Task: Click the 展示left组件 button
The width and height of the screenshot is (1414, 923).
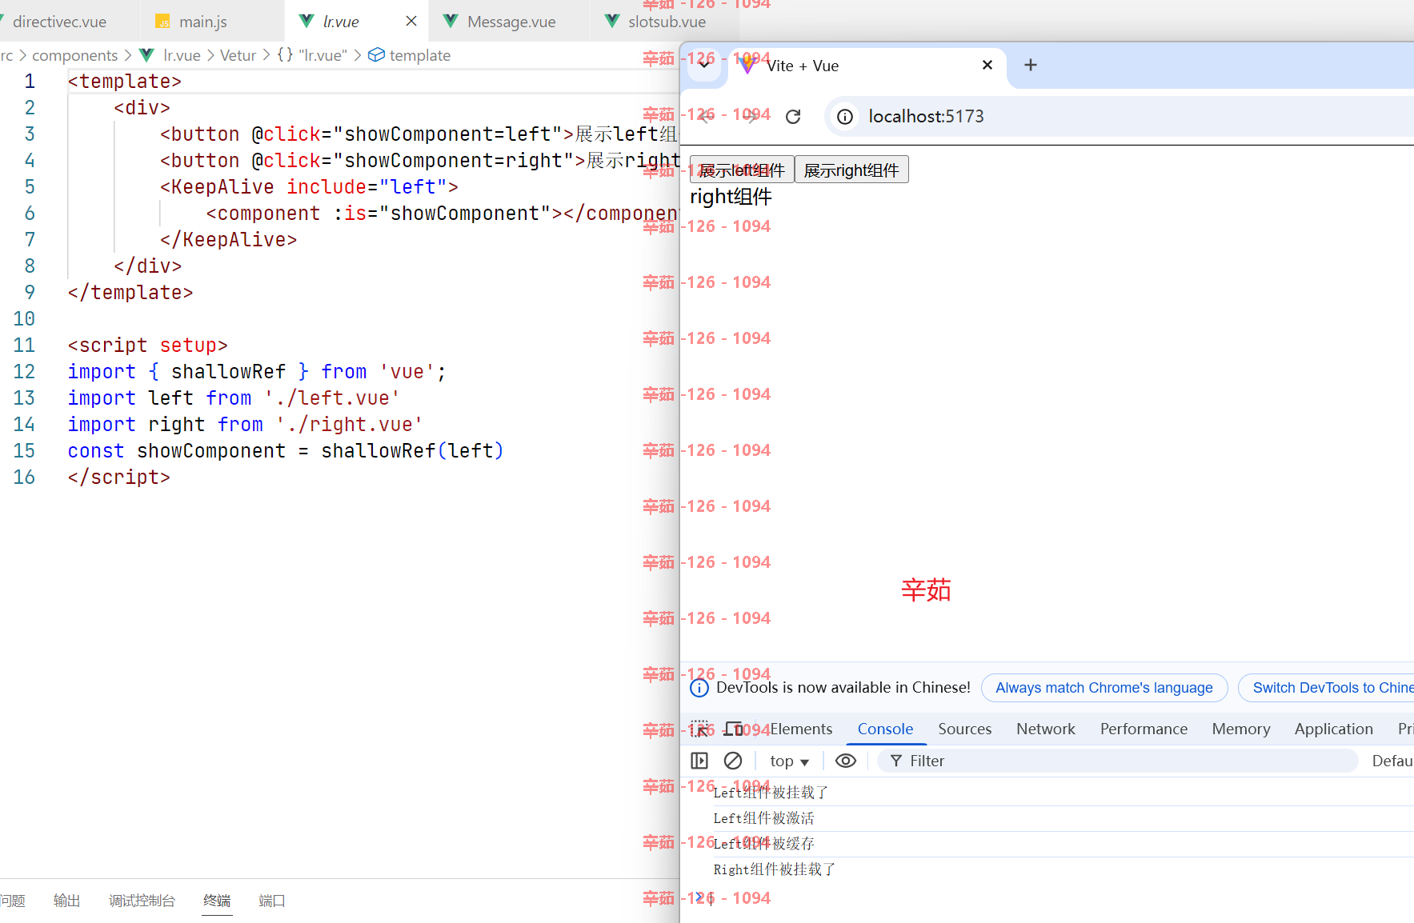Action: point(742,170)
